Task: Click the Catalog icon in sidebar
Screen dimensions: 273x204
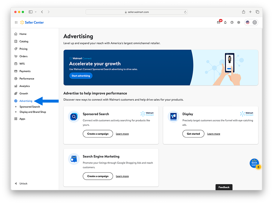Action: 16,41
